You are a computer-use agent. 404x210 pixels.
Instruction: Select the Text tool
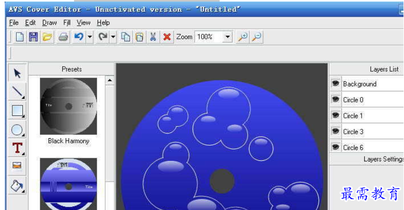pyautogui.click(x=17, y=148)
